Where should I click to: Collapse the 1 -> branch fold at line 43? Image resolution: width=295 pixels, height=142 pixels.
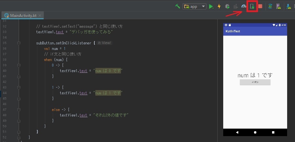click(x=19, y=87)
